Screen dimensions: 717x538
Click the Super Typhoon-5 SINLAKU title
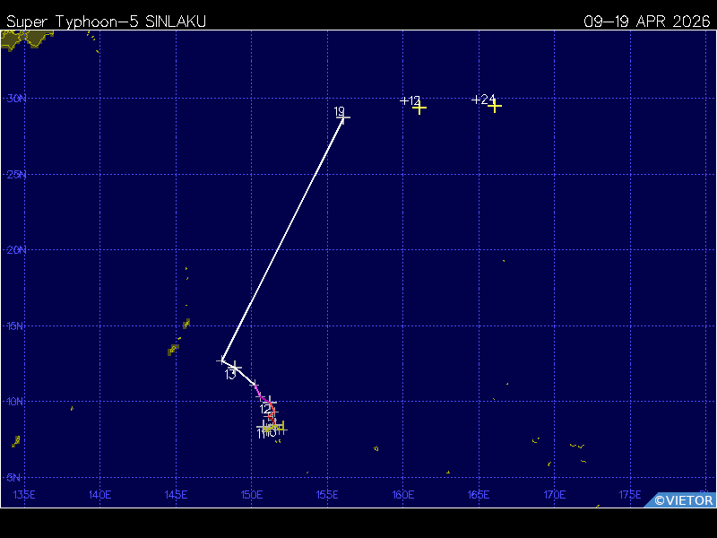click(x=106, y=22)
